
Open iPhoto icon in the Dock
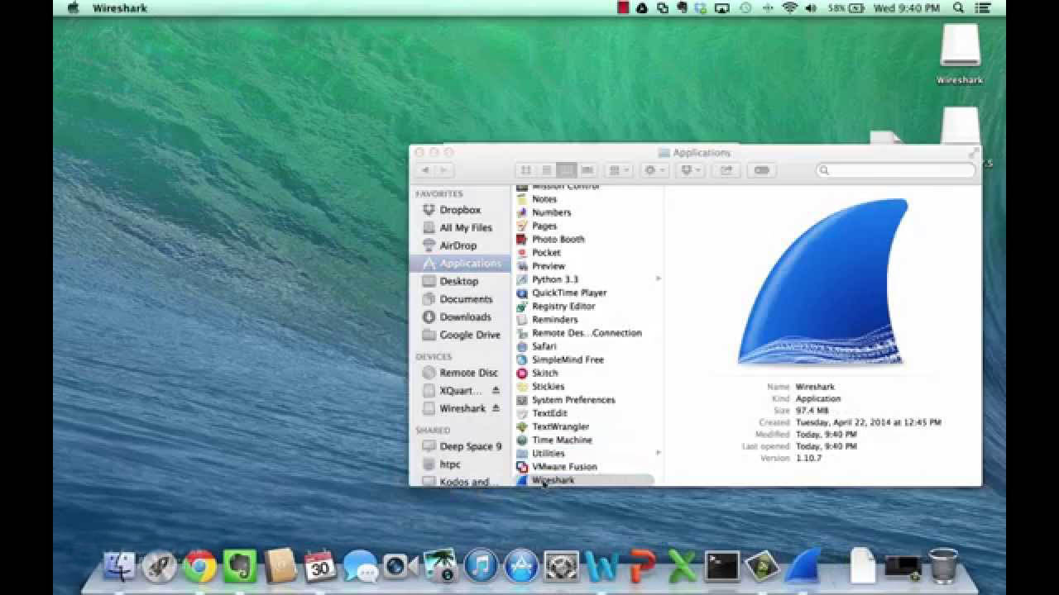(441, 567)
